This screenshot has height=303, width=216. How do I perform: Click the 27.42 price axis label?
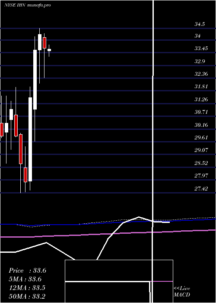coord(201,188)
